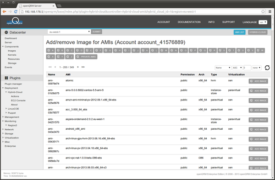The width and height of the screenshot is (275, 180).
Task: Open the Documentation menu
Action: point(189,22)
